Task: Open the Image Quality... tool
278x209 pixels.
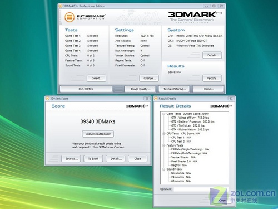Action: (140, 89)
